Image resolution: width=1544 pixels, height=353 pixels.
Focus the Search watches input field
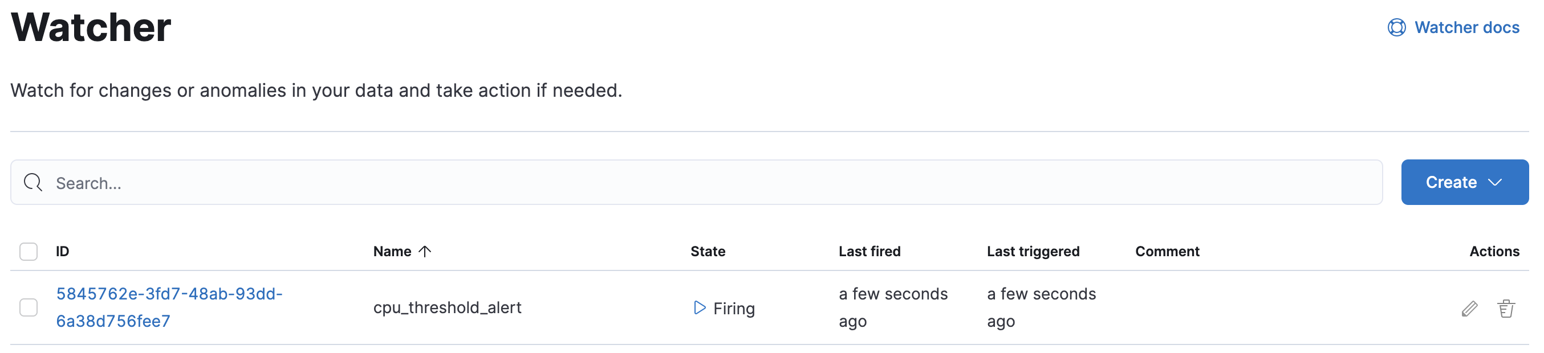tap(695, 183)
